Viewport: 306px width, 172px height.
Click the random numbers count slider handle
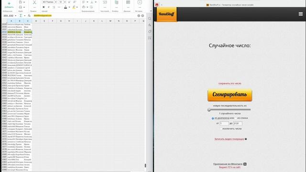click(209, 109)
